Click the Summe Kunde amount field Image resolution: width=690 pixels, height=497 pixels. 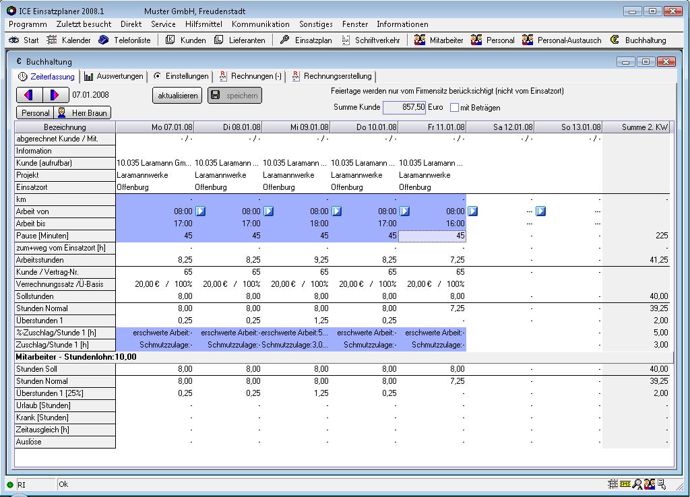404,107
